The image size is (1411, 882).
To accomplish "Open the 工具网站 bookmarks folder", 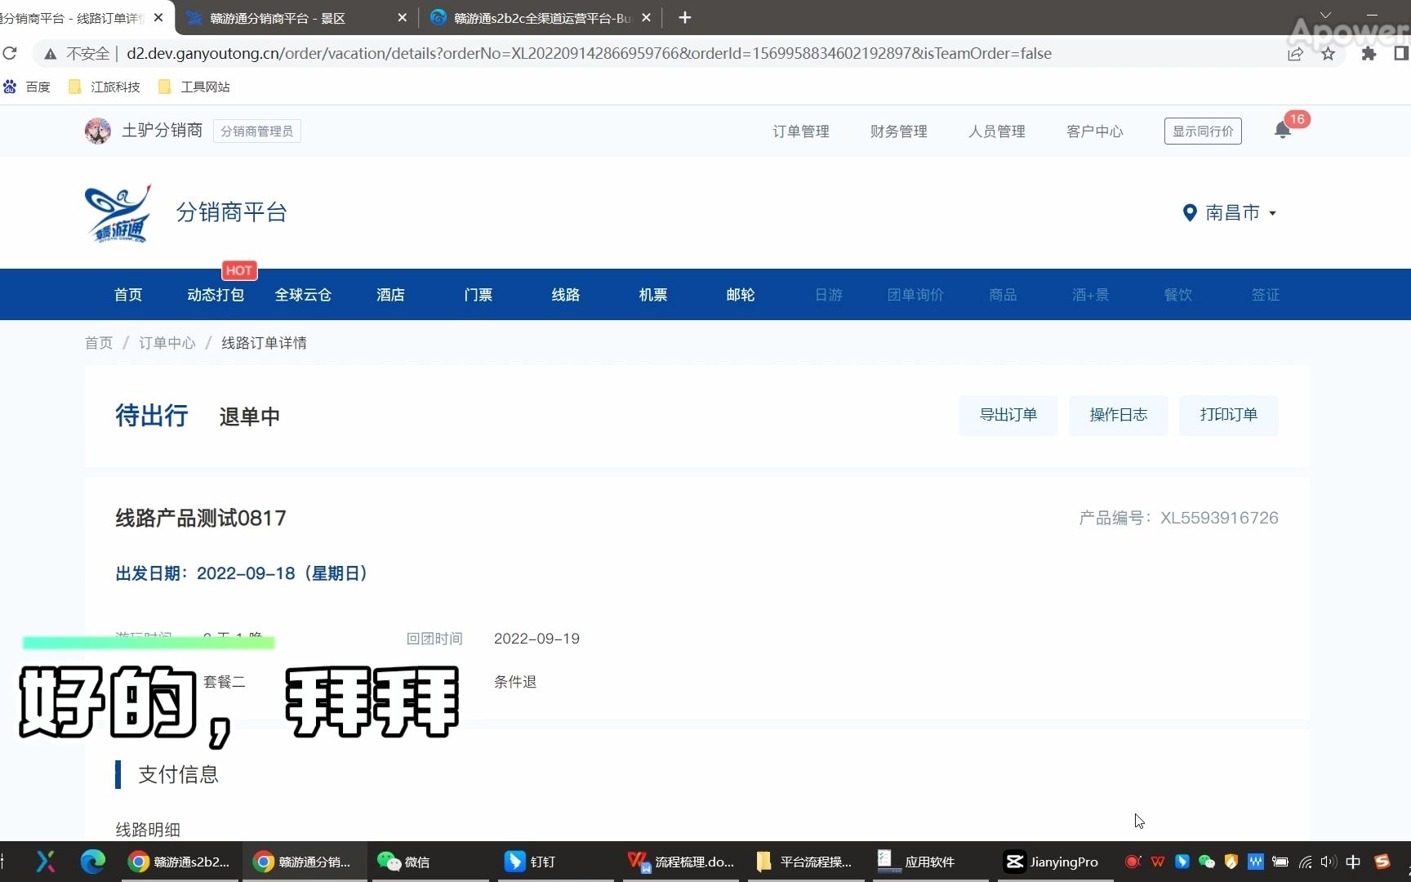I will (194, 87).
